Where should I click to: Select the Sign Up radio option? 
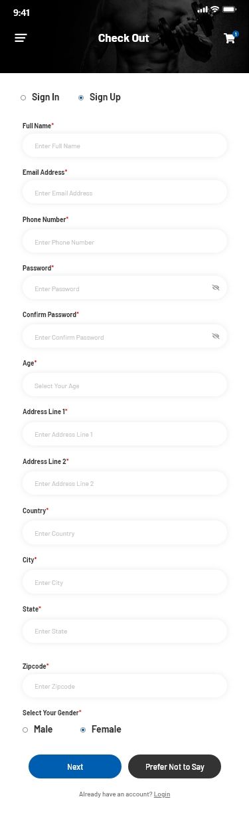coord(100,97)
